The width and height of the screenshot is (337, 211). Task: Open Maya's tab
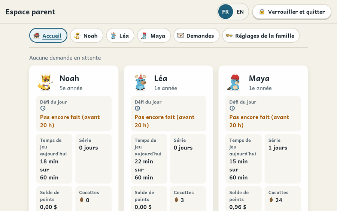(x=154, y=36)
